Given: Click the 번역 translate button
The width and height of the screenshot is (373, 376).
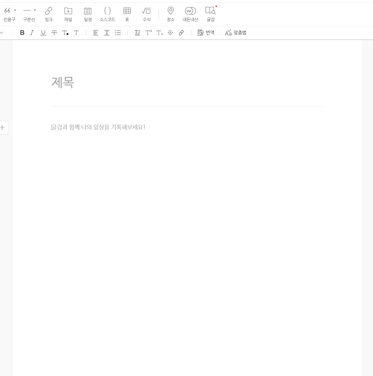Looking at the screenshot, I should coord(206,33).
